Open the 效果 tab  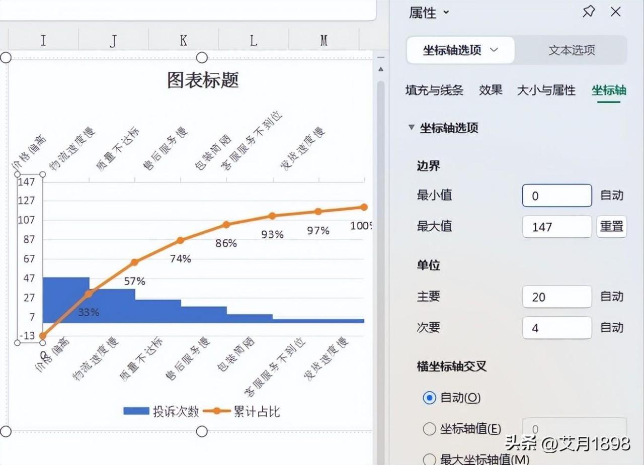(491, 90)
